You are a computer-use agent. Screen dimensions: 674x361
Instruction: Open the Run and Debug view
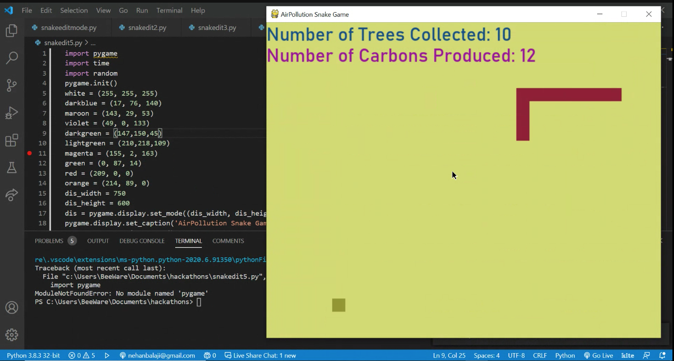tap(12, 113)
